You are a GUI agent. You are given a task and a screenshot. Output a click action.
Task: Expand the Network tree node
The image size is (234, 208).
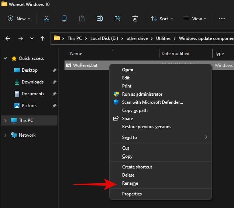point(5,135)
